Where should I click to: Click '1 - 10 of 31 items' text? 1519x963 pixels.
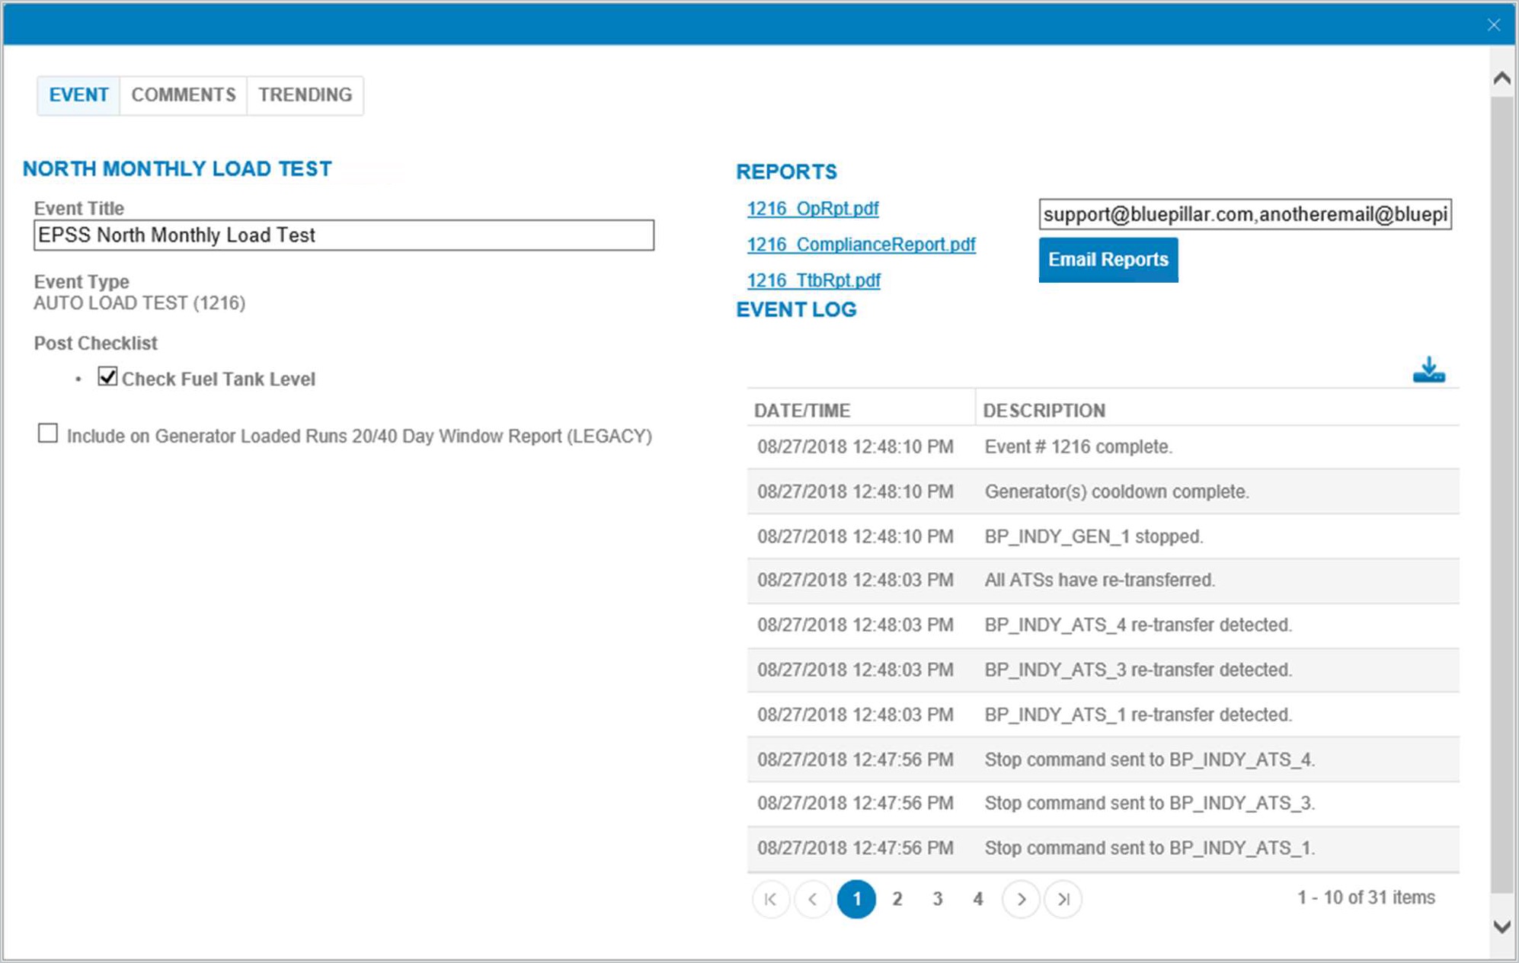click(1367, 897)
